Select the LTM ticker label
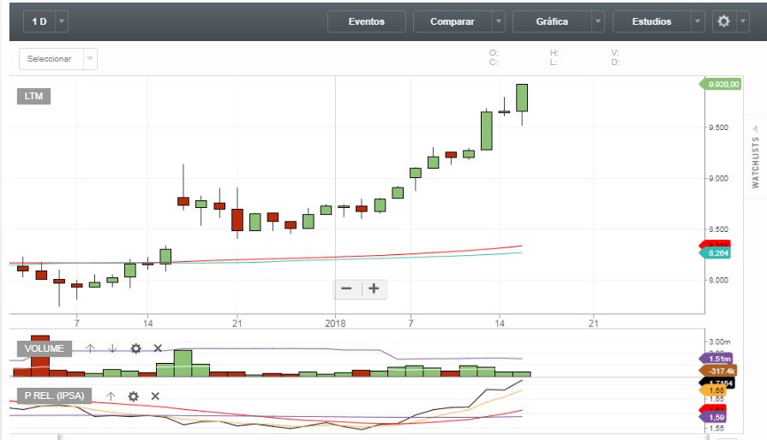The width and height of the screenshot is (767, 440). (33, 97)
